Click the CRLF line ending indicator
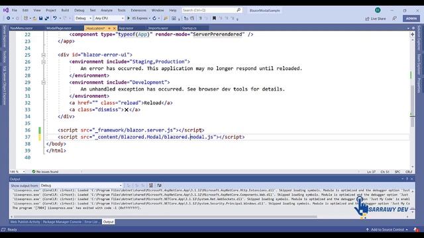Screen dimensions: 424x238 pos(409,172)
